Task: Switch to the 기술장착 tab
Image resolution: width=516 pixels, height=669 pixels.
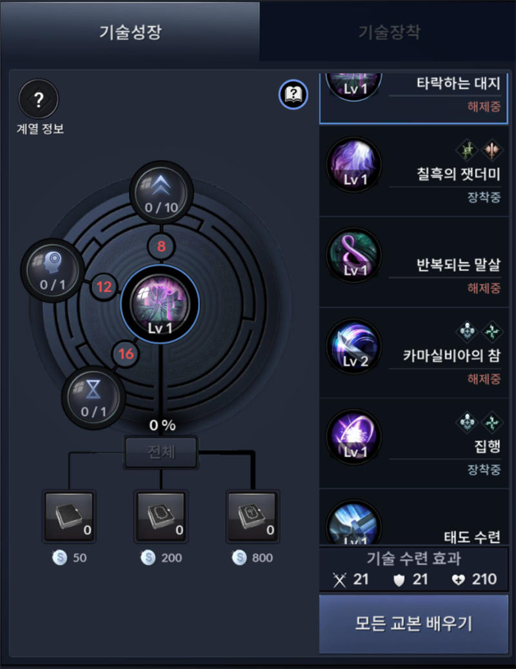Action: point(388,31)
